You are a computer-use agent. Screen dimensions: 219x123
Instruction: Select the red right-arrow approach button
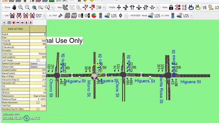(18, 23)
